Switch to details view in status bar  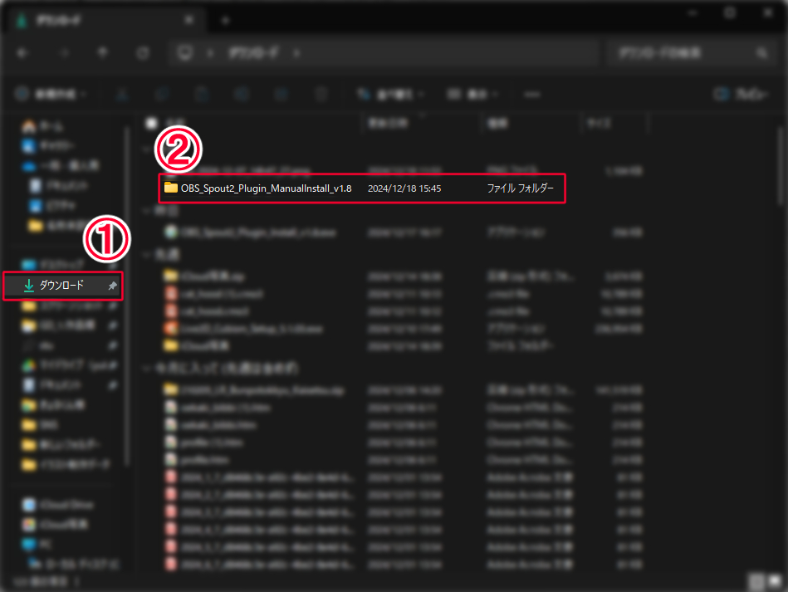pos(756,580)
